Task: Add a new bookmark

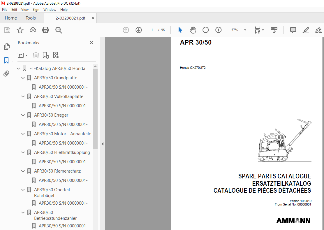Action: click(46, 55)
